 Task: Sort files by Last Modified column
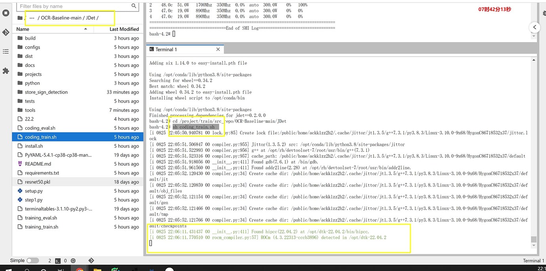coord(124,29)
